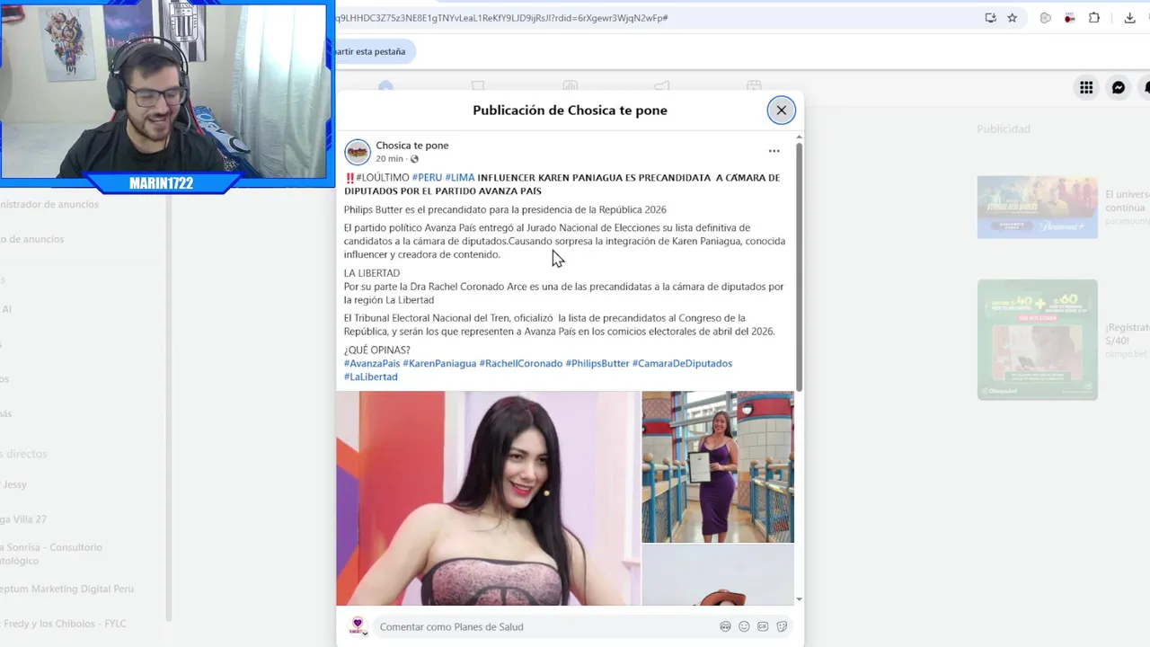Open the bottom-right partially visible photo

point(718,575)
